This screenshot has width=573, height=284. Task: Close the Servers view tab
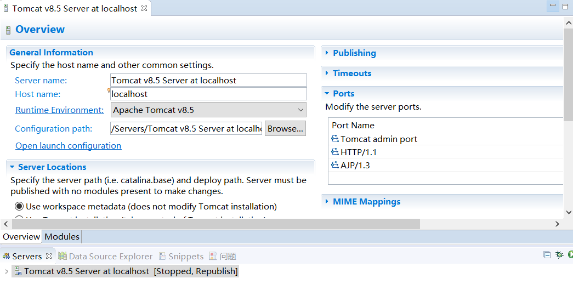[x=49, y=256]
